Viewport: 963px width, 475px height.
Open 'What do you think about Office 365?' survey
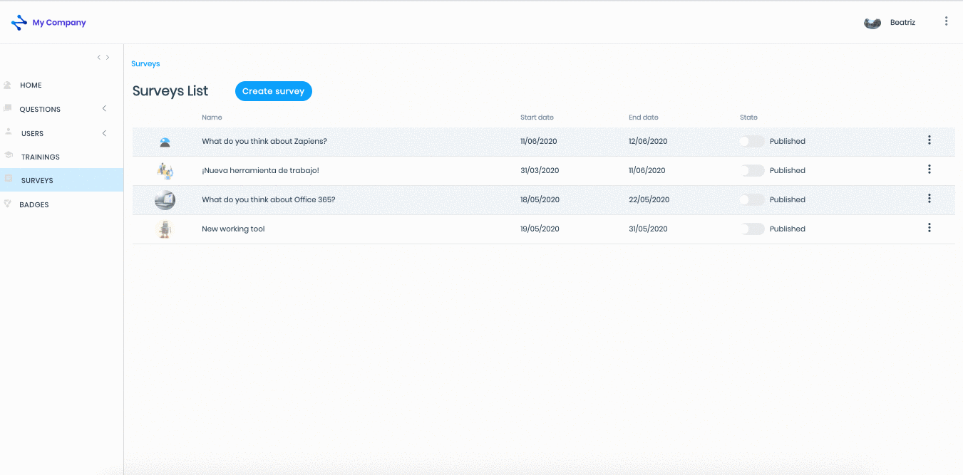tap(268, 199)
